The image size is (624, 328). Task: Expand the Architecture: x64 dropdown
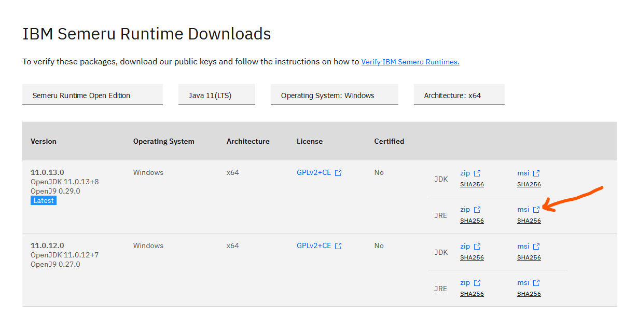point(459,95)
